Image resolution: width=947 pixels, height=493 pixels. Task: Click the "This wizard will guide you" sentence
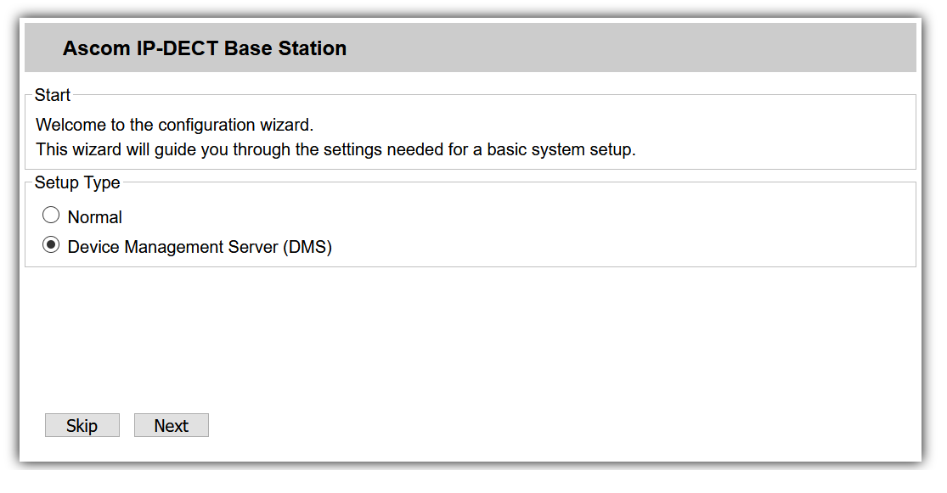(x=335, y=149)
